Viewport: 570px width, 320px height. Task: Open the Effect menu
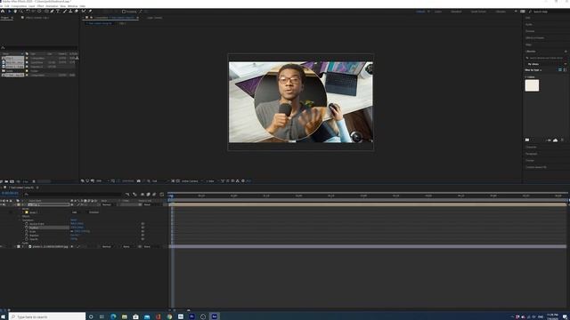pos(40,6)
